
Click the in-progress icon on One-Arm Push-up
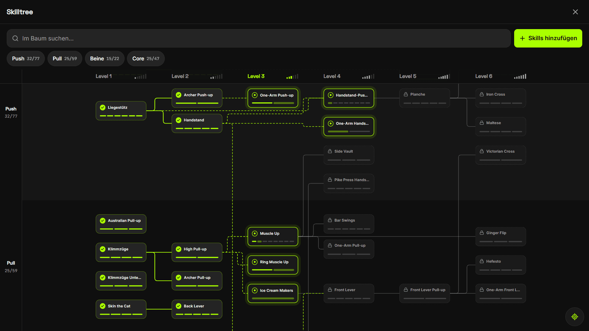coord(255,95)
